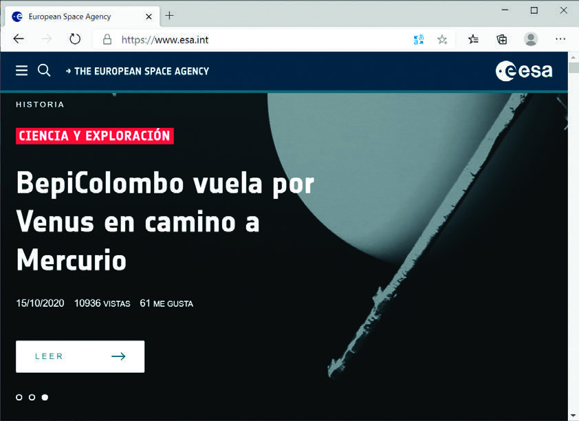Click the address bar with www.esa.int
This screenshot has height=421, width=579.
click(261, 39)
